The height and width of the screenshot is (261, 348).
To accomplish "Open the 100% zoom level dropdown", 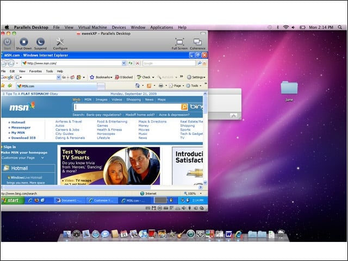I will (x=201, y=194).
